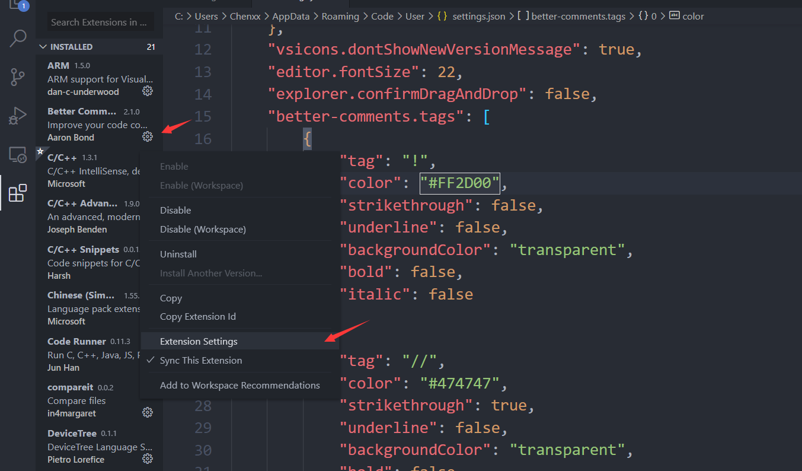The image size is (802, 471).
Task: Open Remote Explorer view
Action: click(x=18, y=155)
